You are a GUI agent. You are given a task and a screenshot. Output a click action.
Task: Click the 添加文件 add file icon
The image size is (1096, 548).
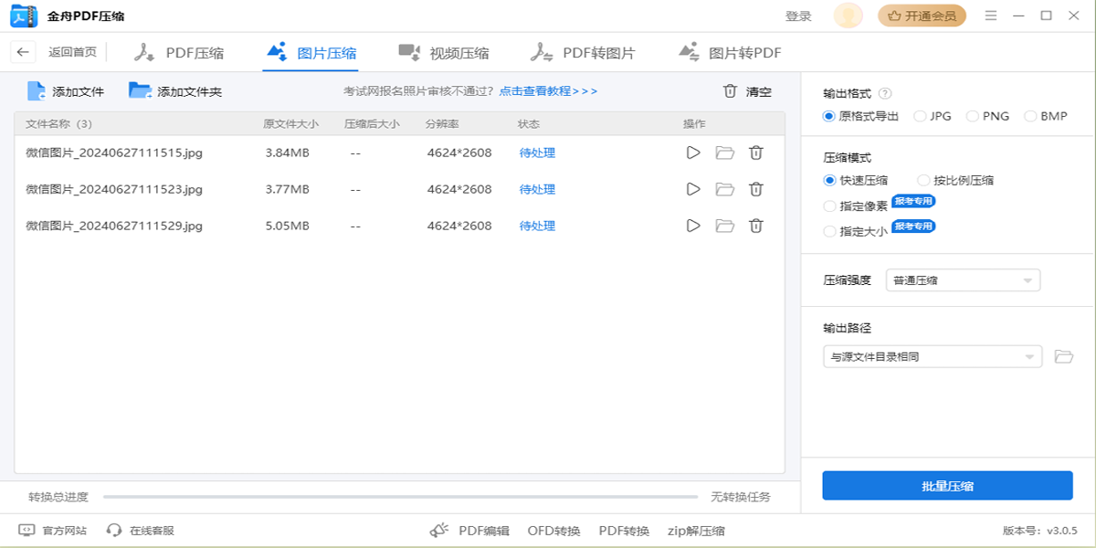pyautogui.click(x=37, y=91)
